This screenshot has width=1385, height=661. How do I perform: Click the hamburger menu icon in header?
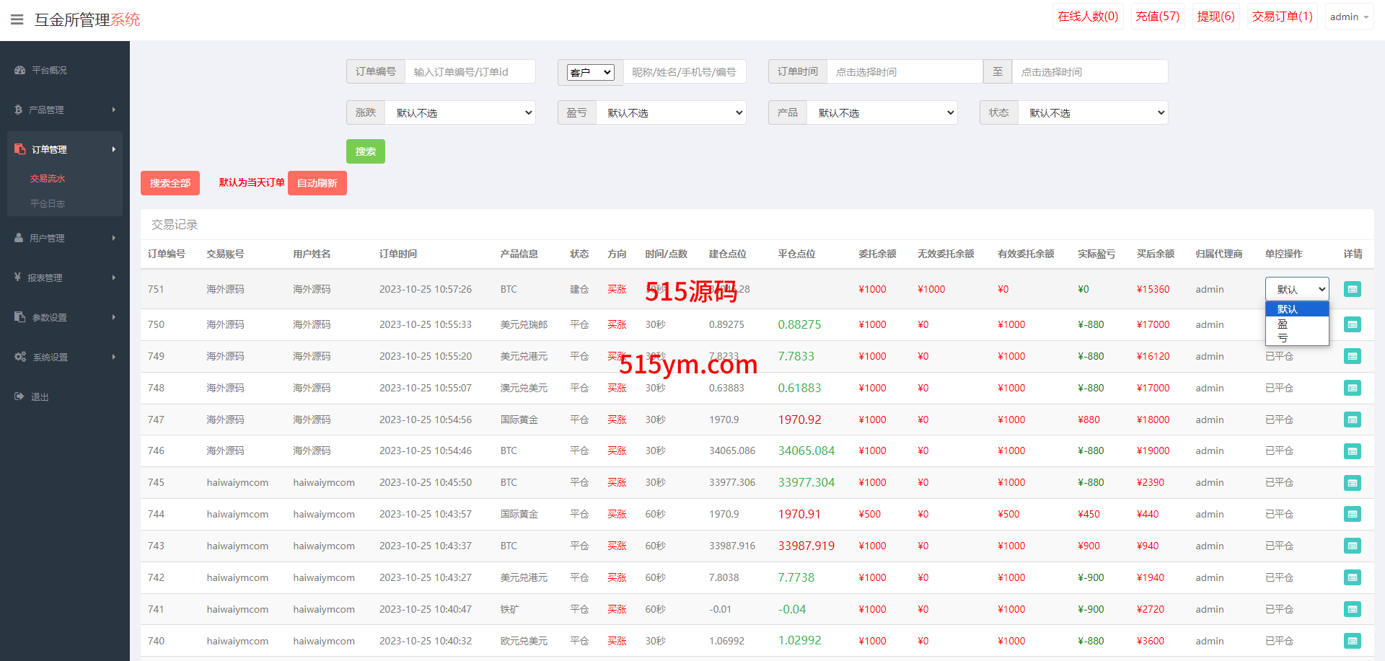tap(17, 19)
